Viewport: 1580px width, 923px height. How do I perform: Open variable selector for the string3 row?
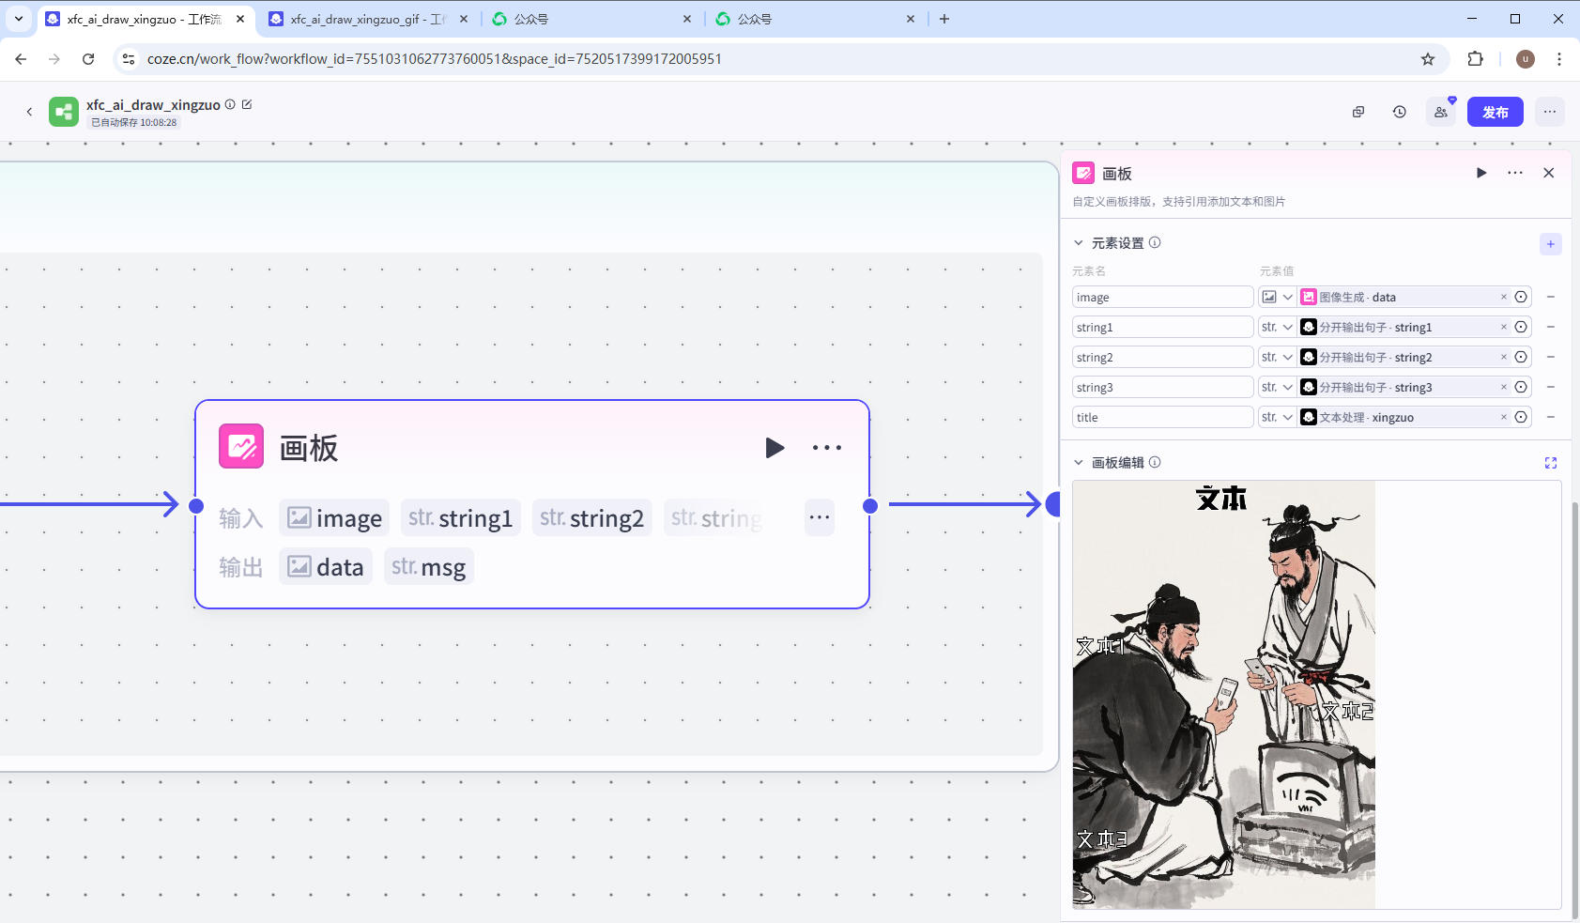point(1521,387)
